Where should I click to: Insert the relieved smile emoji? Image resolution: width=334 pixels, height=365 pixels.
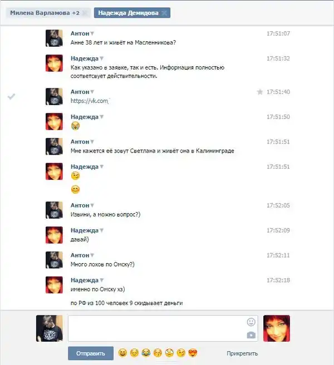(134, 353)
